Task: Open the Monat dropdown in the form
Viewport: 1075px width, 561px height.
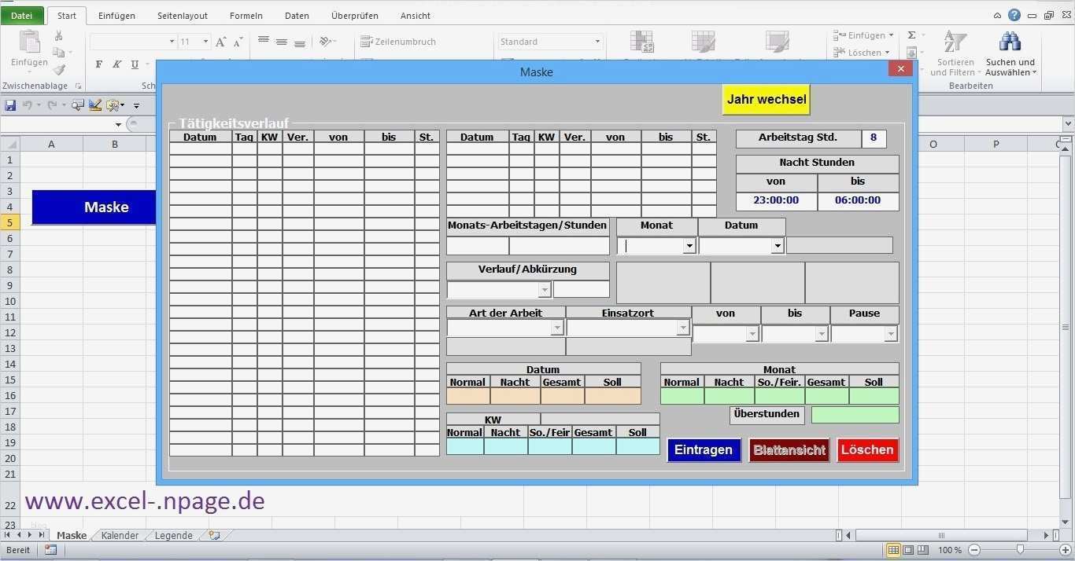Action: (x=689, y=245)
